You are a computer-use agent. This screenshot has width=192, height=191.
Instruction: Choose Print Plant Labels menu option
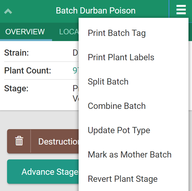click(x=121, y=58)
